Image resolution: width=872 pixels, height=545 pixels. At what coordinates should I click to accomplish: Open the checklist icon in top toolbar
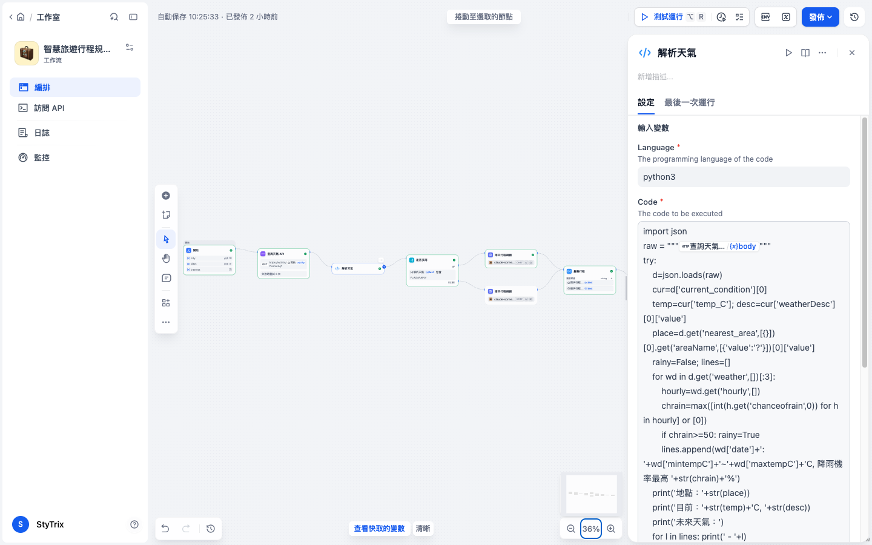coord(739,17)
